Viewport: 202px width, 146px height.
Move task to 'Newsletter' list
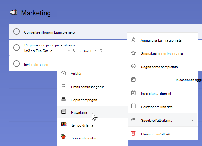[92, 112]
